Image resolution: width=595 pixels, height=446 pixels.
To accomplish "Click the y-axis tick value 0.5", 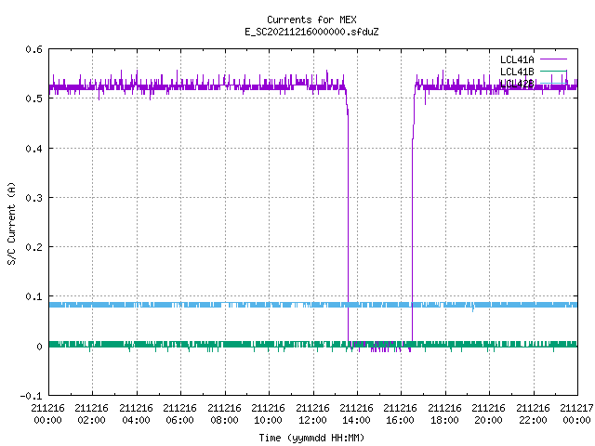I will coord(33,98).
